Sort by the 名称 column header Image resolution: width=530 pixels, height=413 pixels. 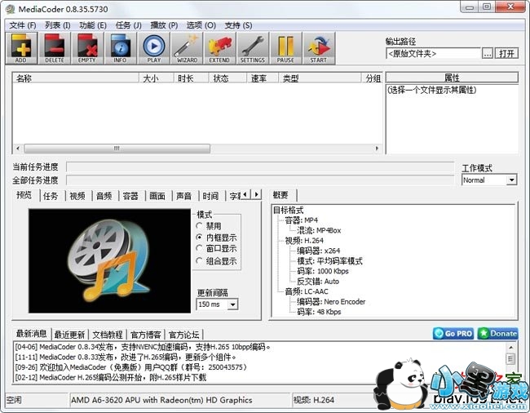coord(76,78)
